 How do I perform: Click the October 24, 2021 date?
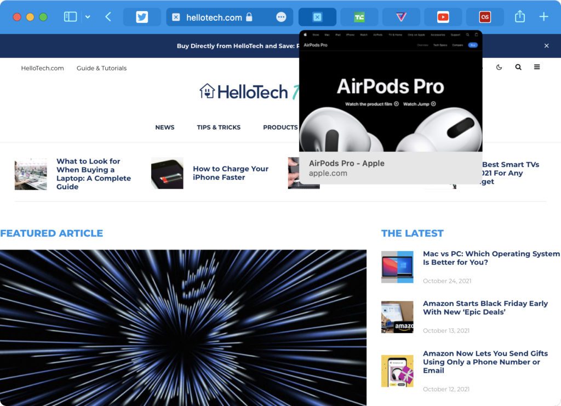tap(447, 281)
